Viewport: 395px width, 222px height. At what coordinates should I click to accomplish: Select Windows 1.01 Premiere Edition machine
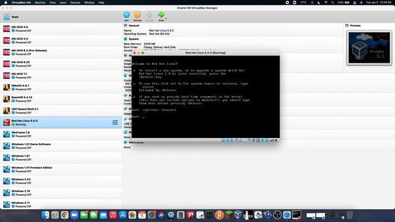[61, 170]
